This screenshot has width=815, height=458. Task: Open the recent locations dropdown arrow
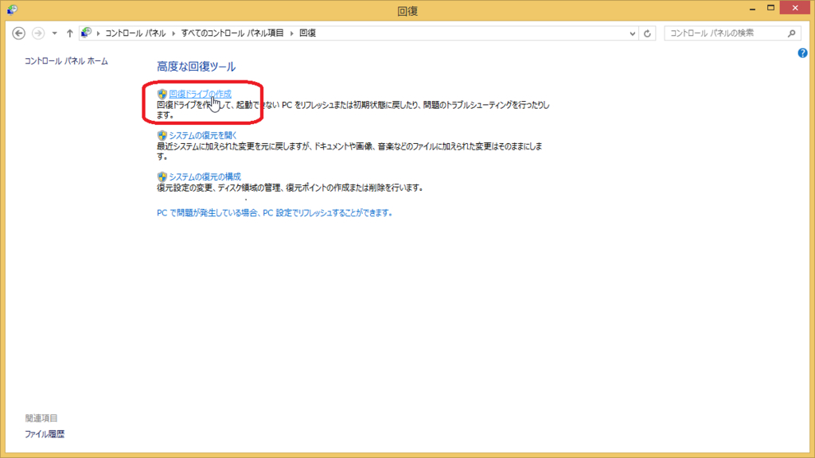tap(54, 33)
